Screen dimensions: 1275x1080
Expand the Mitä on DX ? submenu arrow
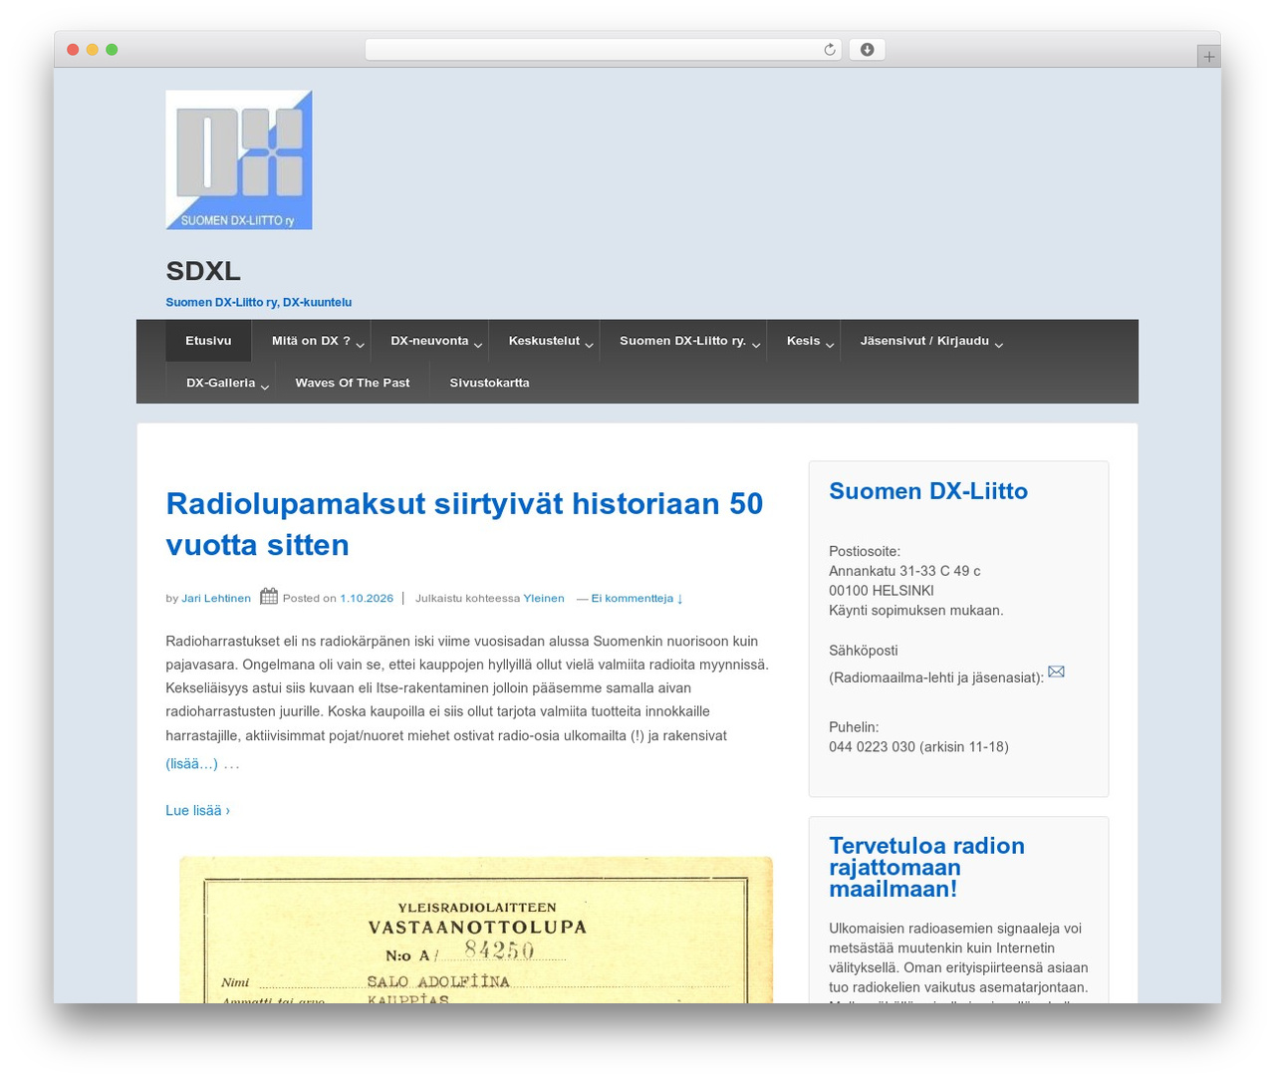click(x=361, y=345)
